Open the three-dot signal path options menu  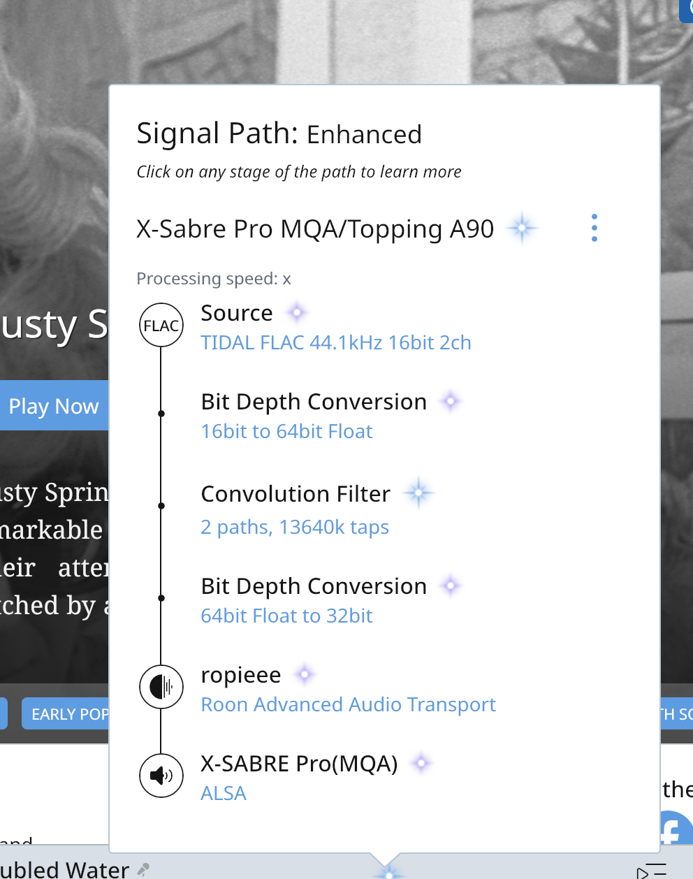(x=594, y=228)
